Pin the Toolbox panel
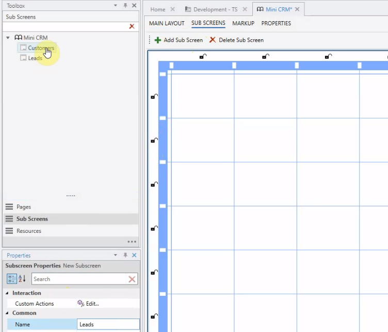The image size is (388, 332). (125, 6)
